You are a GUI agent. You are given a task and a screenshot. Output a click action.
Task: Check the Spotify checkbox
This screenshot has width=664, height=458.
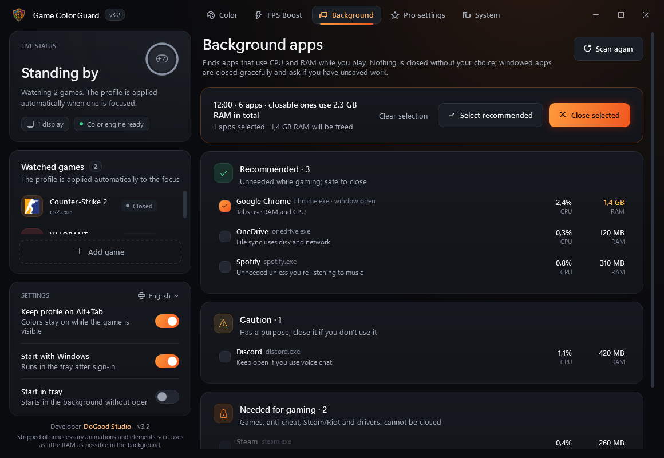tap(225, 267)
